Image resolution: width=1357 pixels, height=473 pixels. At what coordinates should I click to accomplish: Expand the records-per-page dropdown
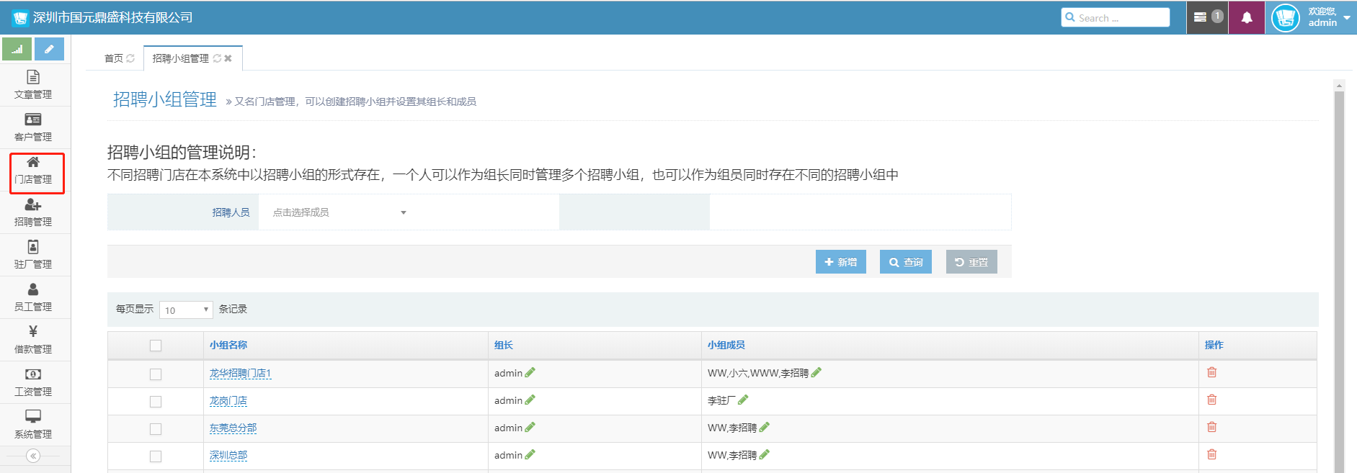coord(186,310)
